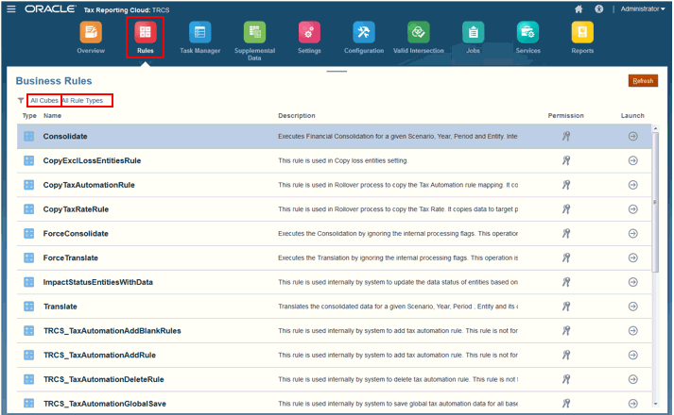Open the Overview cluster icon
The height and width of the screenshot is (415, 674).
[x=91, y=32]
